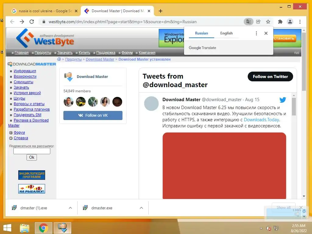
Task: Open the Chrome profile avatar
Action: [290, 22]
